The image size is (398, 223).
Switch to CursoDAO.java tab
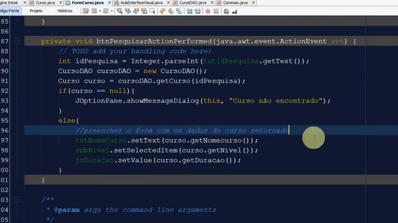point(192,2)
